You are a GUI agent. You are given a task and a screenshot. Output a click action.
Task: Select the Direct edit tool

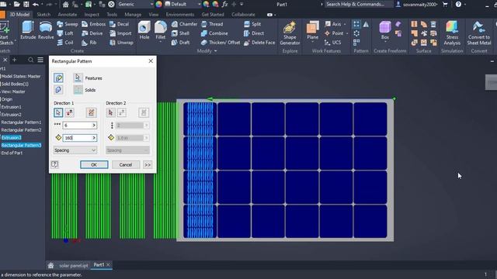tap(254, 33)
